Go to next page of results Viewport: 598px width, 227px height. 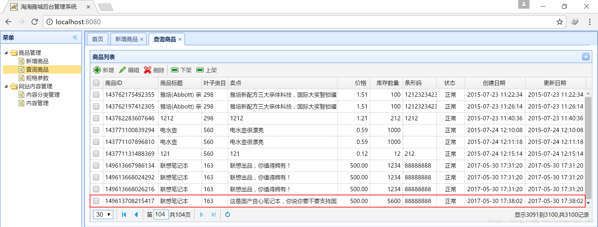point(202,215)
